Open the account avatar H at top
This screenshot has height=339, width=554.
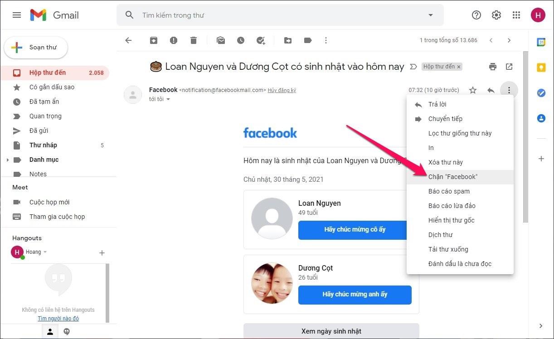click(538, 15)
